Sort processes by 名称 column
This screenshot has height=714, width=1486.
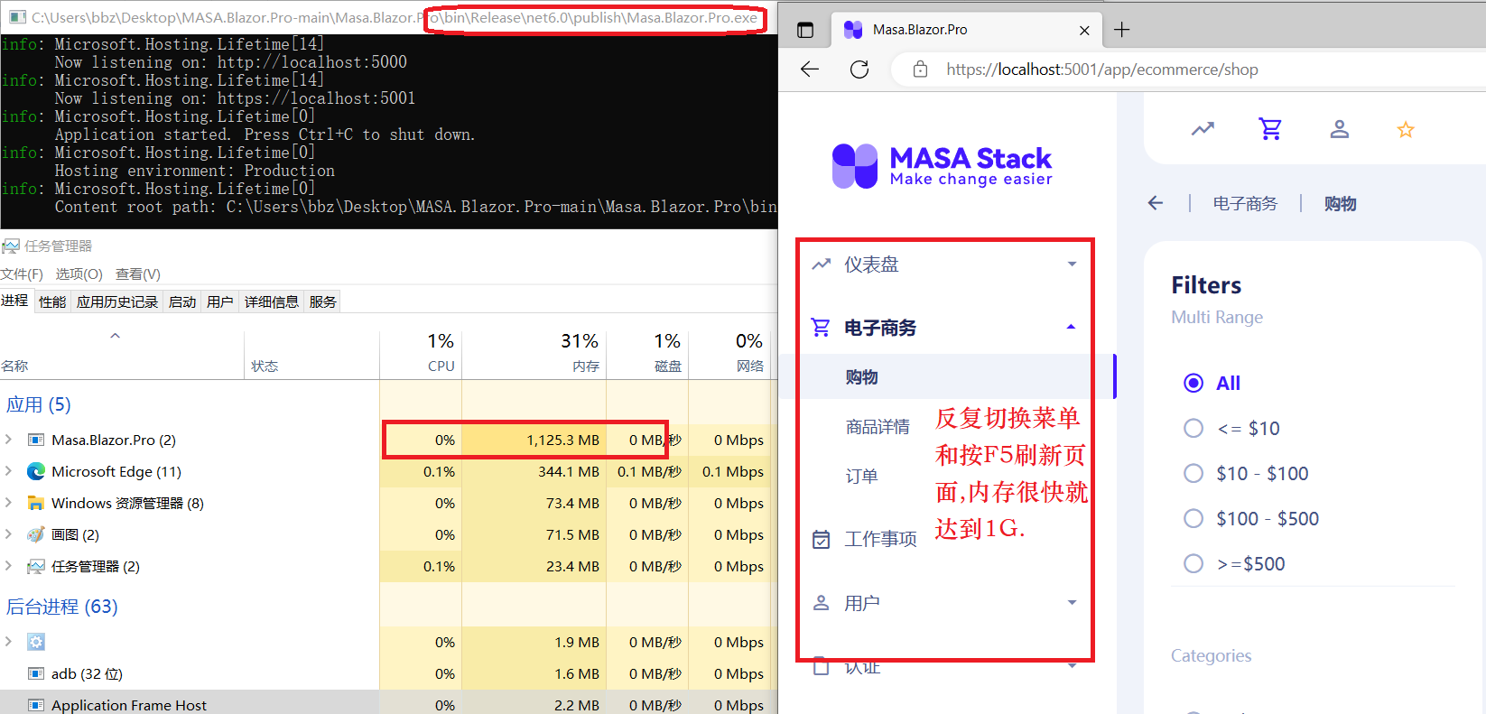122,355
